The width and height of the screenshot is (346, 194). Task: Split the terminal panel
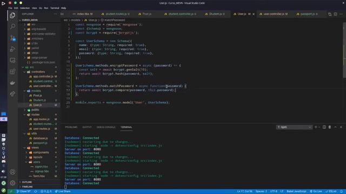click(324, 127)
